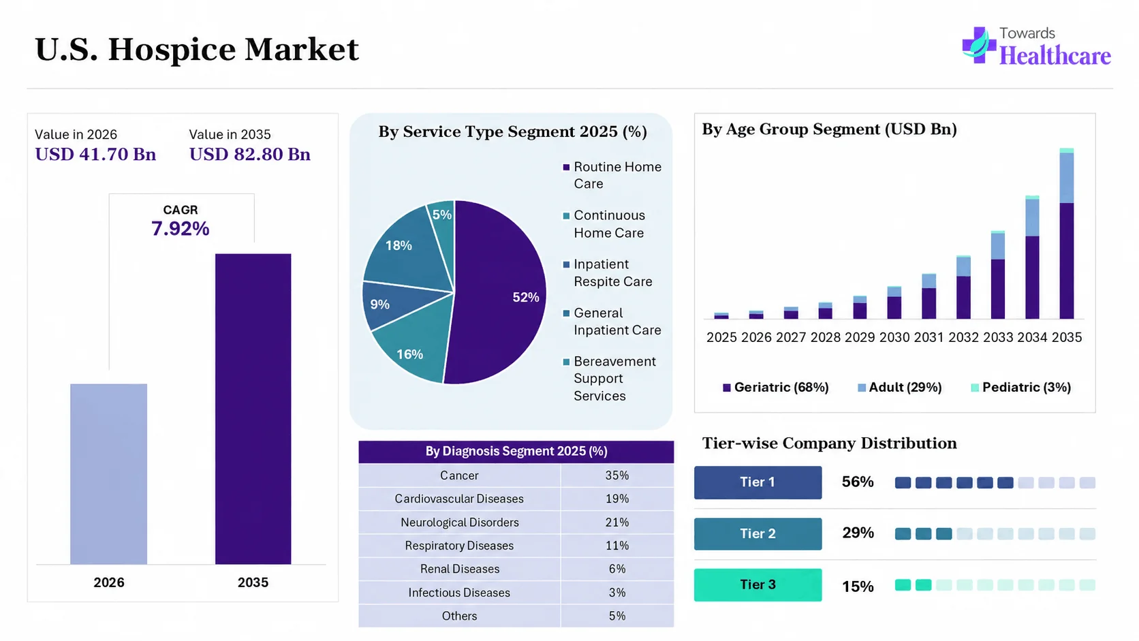
Task: Click the 2025 axis label in age chart
Action: click(x=721, y=337)
